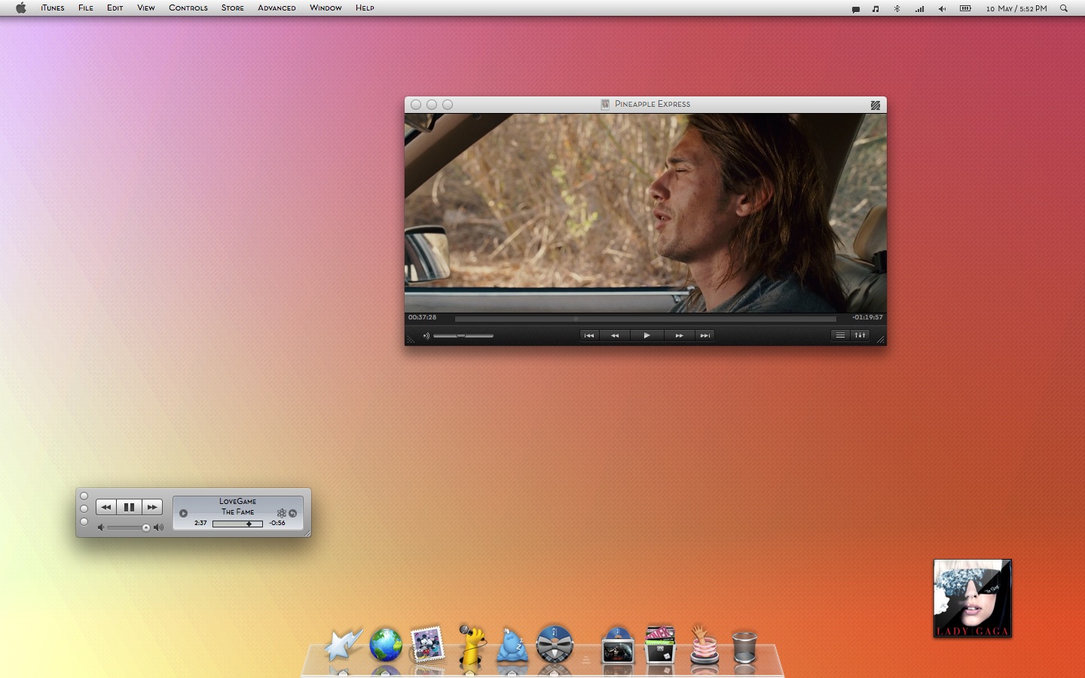
Task: Seek on the LoveGame progress bar
Action: [x=237, y=524]
